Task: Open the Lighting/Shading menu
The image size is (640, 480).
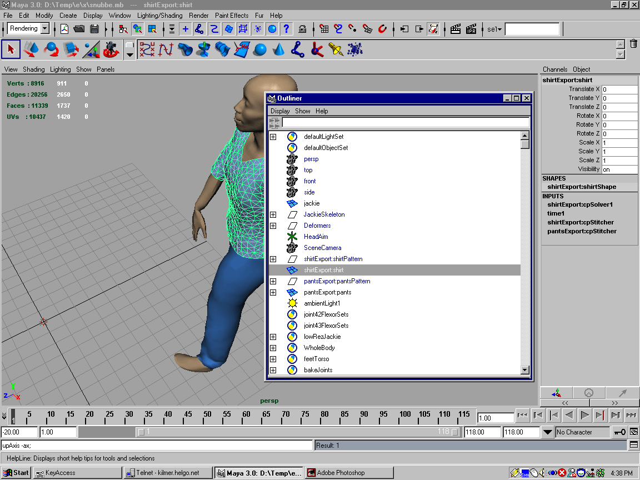Action: [x=159, y=16]
